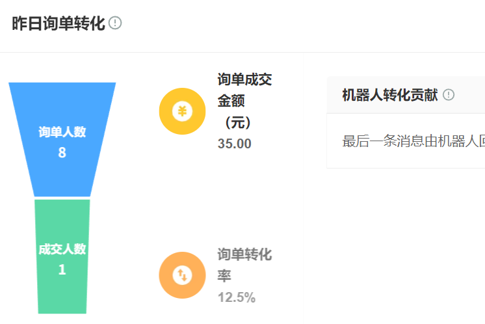Click the 35.00 amount value
The width and height of the screenshot is (485, 324).
coord(235,144)
